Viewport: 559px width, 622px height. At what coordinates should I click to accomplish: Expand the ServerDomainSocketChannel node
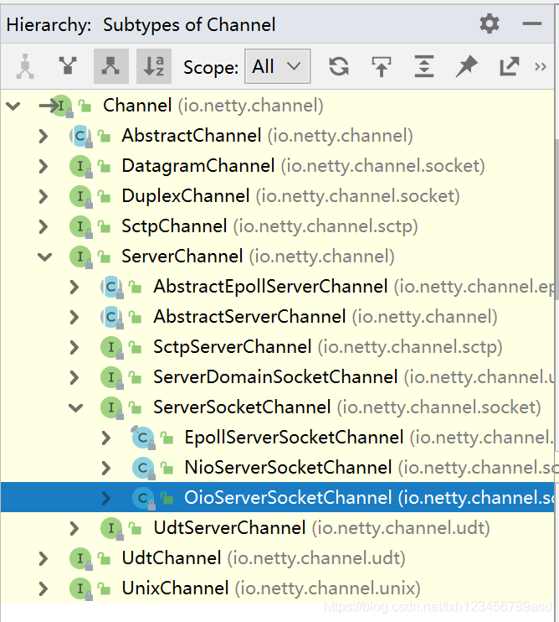pyautogui.click(x=74, y=377)
